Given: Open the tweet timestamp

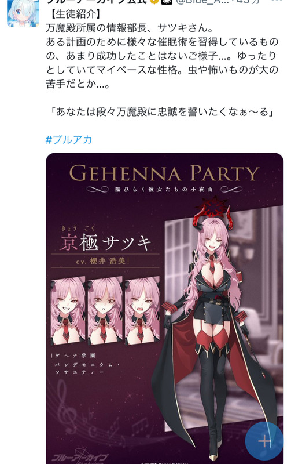Looking at the screenshot, I should [252, 2].
